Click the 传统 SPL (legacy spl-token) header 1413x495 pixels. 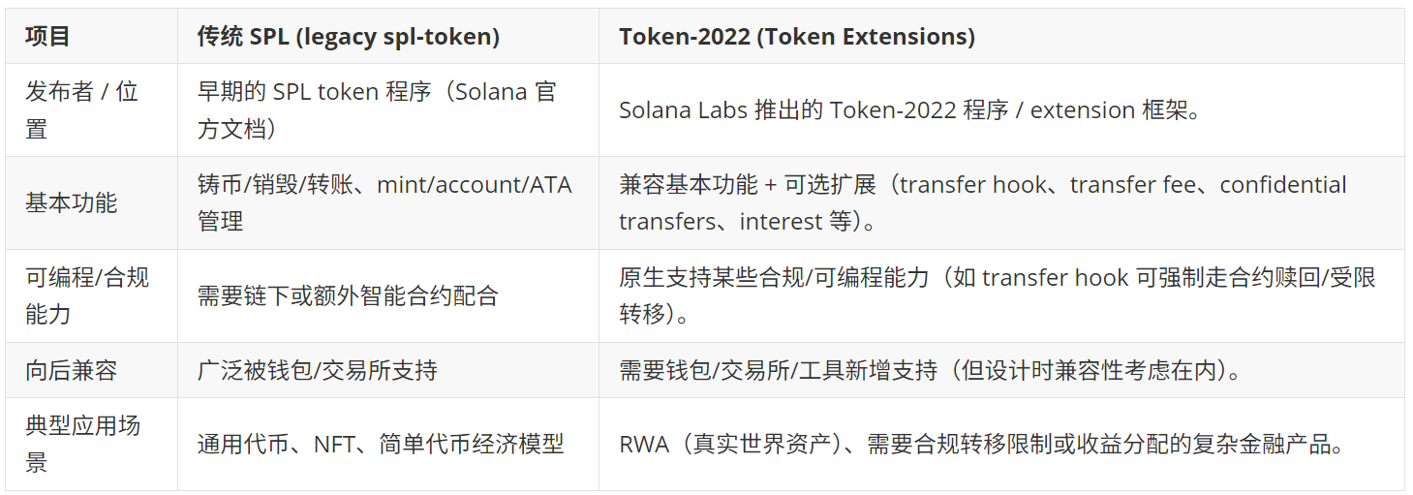(349, 37)
